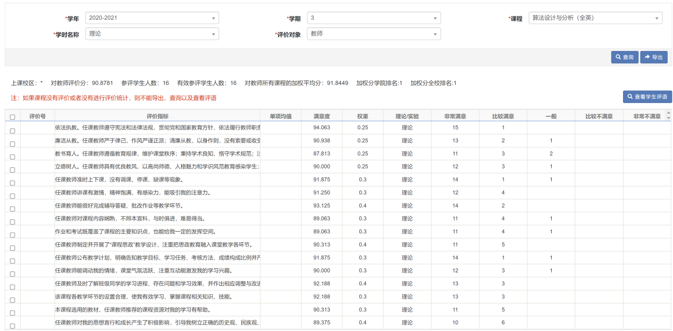Check the row for 任课教师能调动我的情绪
Image resolution: width=673 pixels, height=331 pixels.
tap(12, 274)
